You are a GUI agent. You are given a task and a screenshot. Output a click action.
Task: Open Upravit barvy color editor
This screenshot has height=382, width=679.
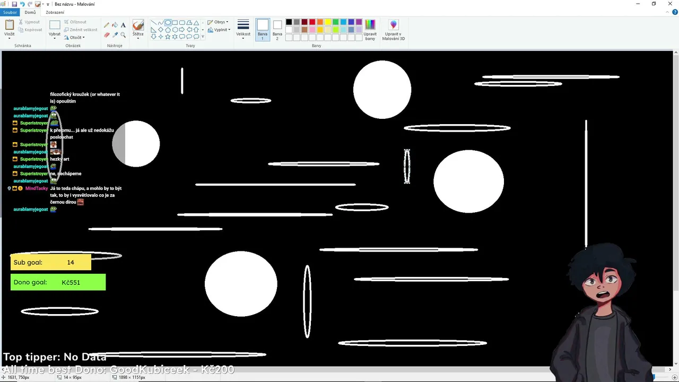click(370, 30)
